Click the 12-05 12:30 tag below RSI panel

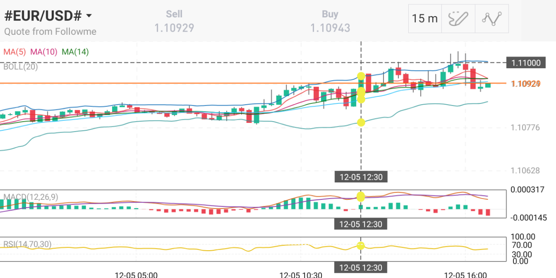(361, 268)
